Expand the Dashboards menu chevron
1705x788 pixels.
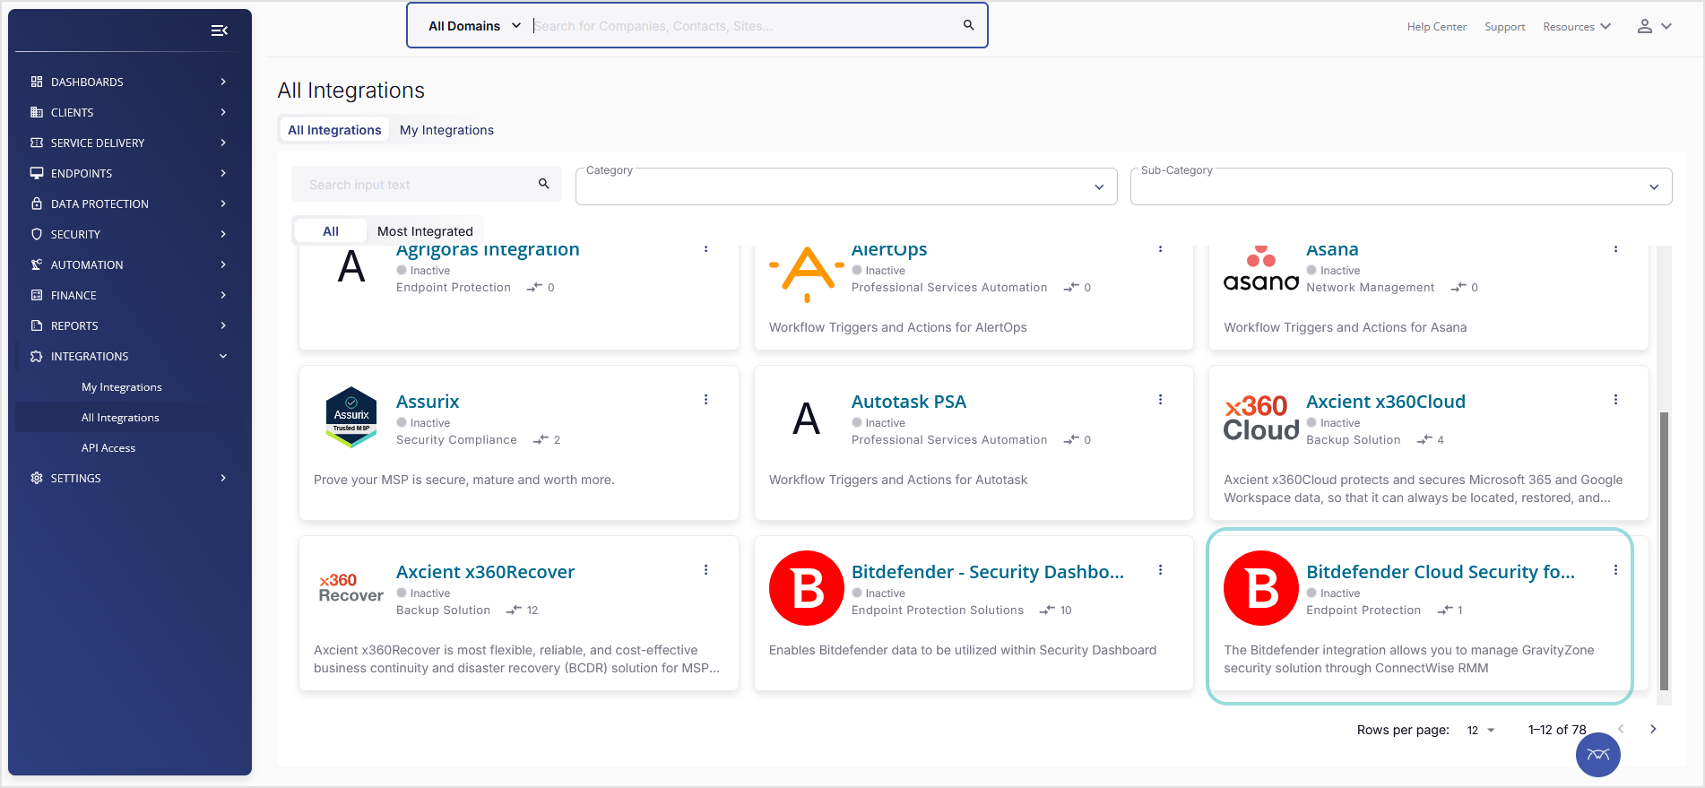[x=223, y=82]
